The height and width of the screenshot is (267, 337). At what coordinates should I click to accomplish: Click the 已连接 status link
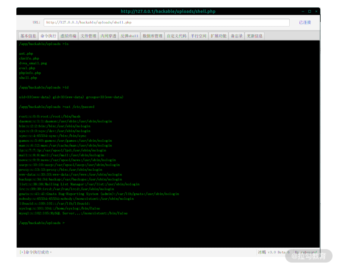point(305,22)
